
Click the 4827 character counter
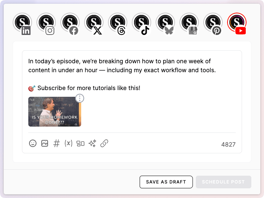[x=228, y=144]
